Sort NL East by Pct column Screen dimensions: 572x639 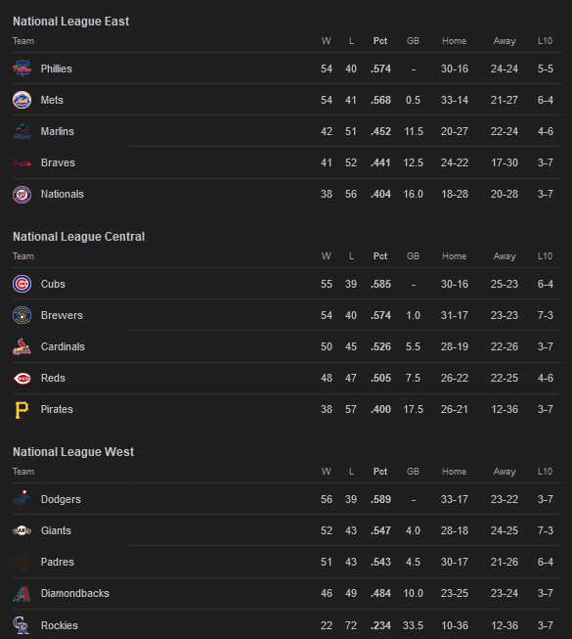click(380, 41)
